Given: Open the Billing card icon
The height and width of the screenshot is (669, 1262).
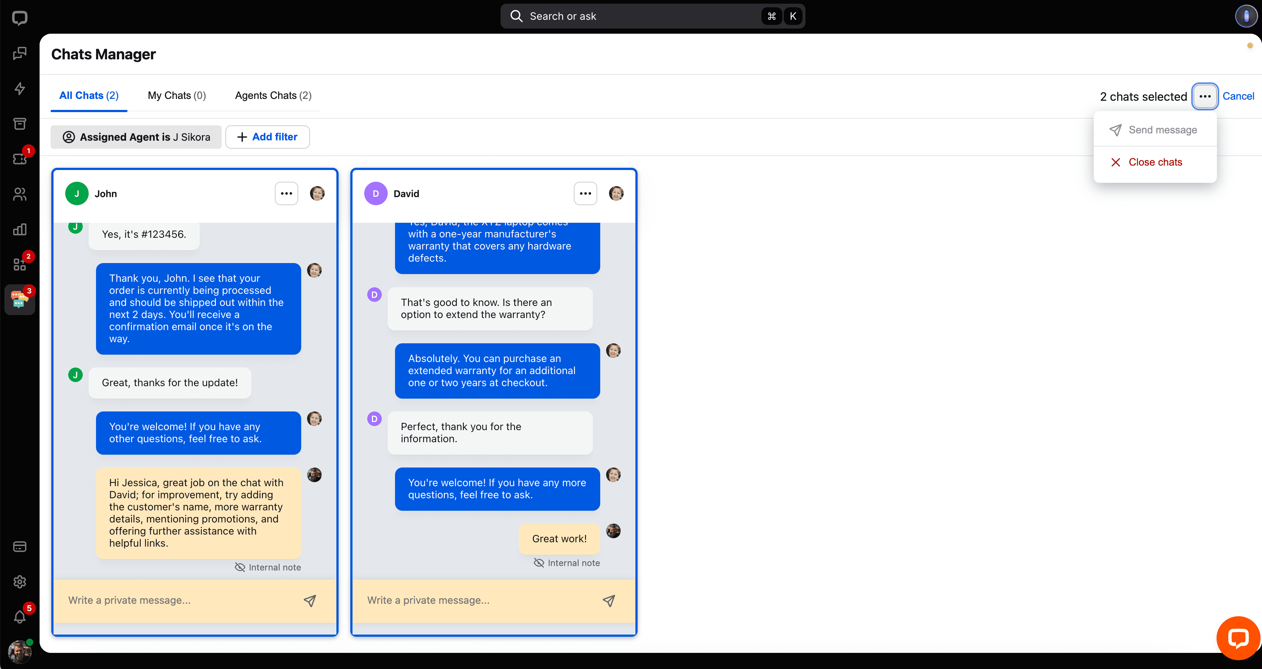Looking at the screenshot, I should pyautogui.click(x=19, y=547).
